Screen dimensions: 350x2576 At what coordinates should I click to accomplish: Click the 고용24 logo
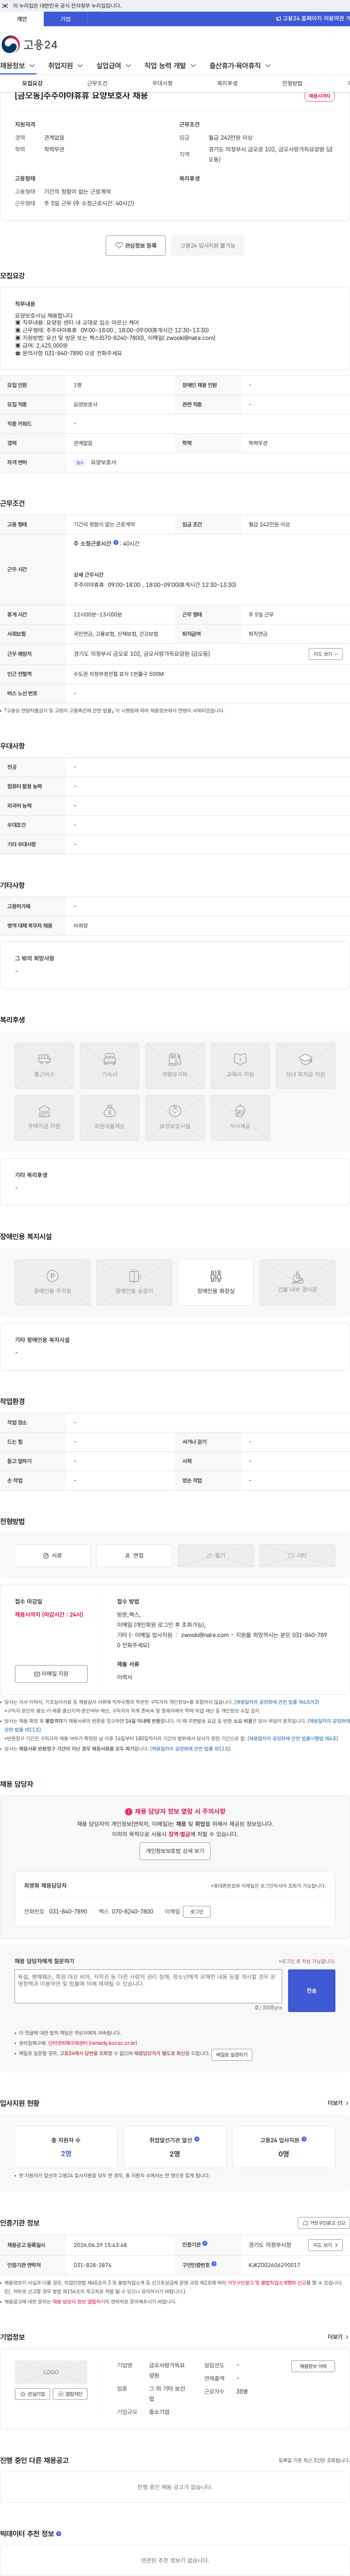click(29, 45)
